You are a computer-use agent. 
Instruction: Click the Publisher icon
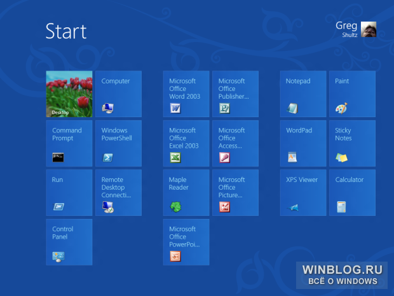point(224,108)
